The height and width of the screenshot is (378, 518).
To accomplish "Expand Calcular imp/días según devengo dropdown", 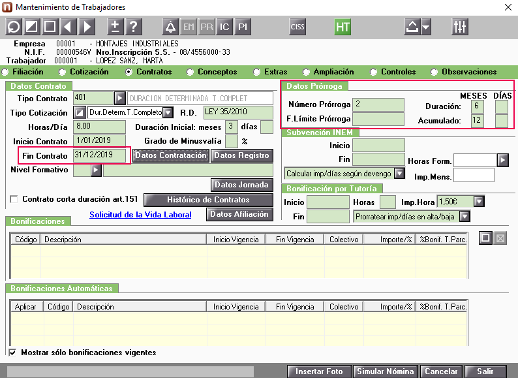I will pyautogui.click(x=399, y=173).
